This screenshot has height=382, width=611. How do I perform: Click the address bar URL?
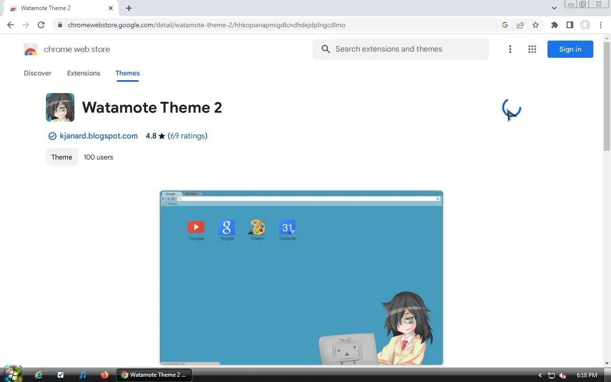206,25
